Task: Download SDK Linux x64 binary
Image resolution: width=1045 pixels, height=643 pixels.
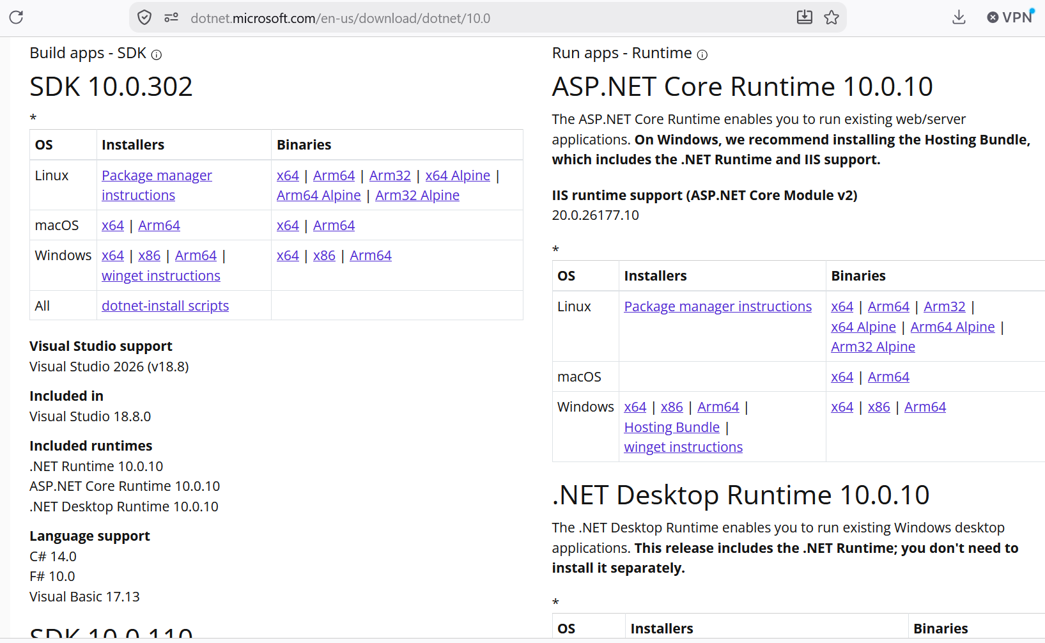Action: (288, 176)
